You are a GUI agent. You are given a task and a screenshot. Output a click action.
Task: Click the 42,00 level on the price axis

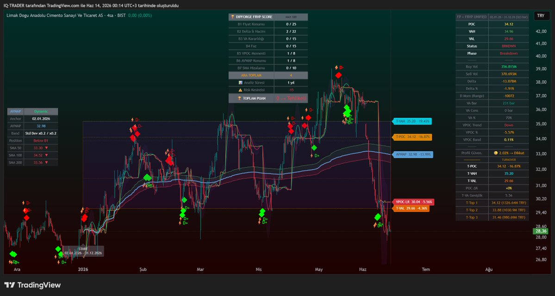coord(540,31)
